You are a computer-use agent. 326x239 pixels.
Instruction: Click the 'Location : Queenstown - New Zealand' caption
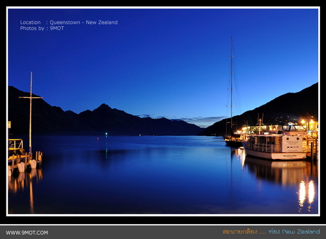(x=68, y=22)
